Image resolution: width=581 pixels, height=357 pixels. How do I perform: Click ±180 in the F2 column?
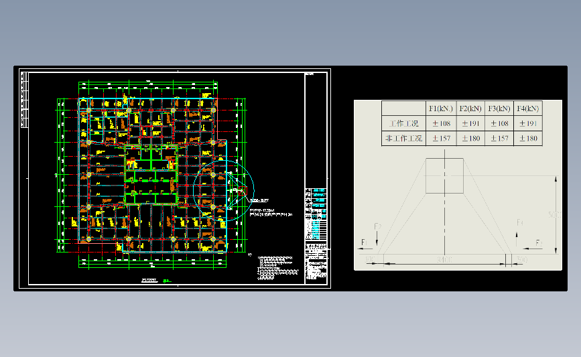click(470, 138)
